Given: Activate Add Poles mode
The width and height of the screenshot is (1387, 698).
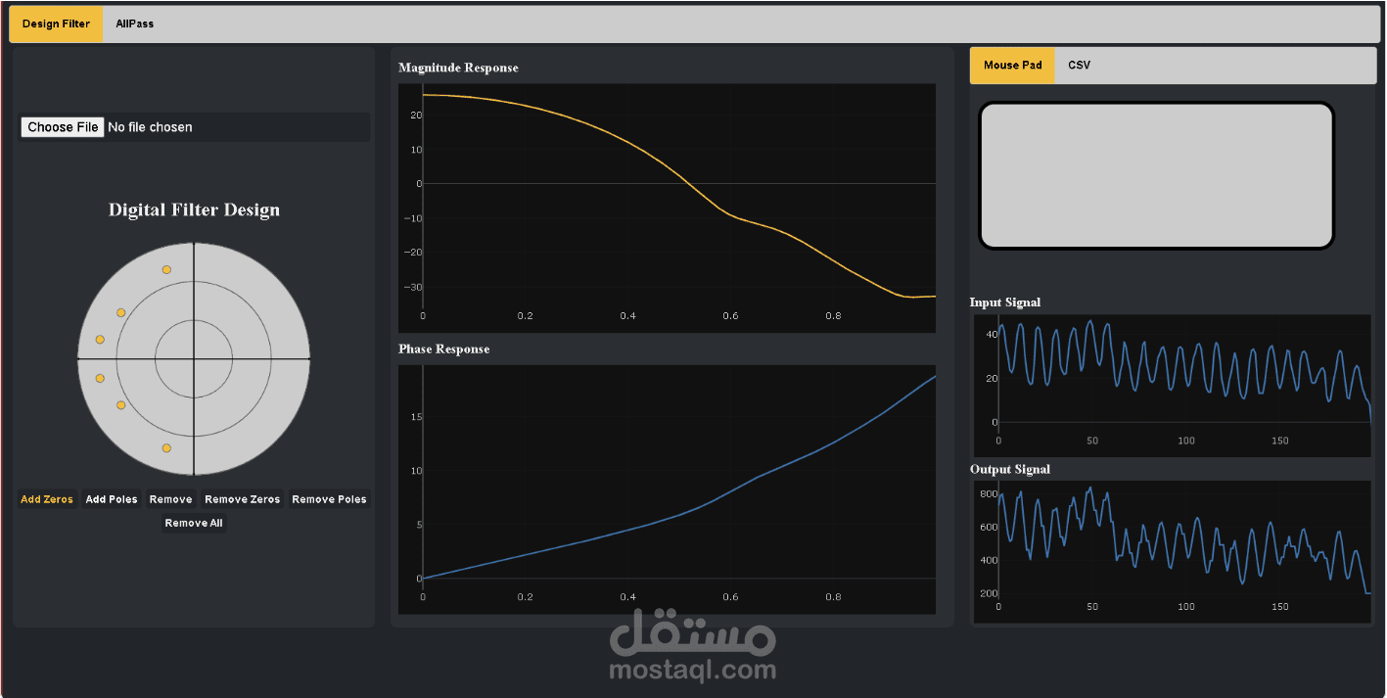Looking at the screenshot, I should [x=112, y=499].
